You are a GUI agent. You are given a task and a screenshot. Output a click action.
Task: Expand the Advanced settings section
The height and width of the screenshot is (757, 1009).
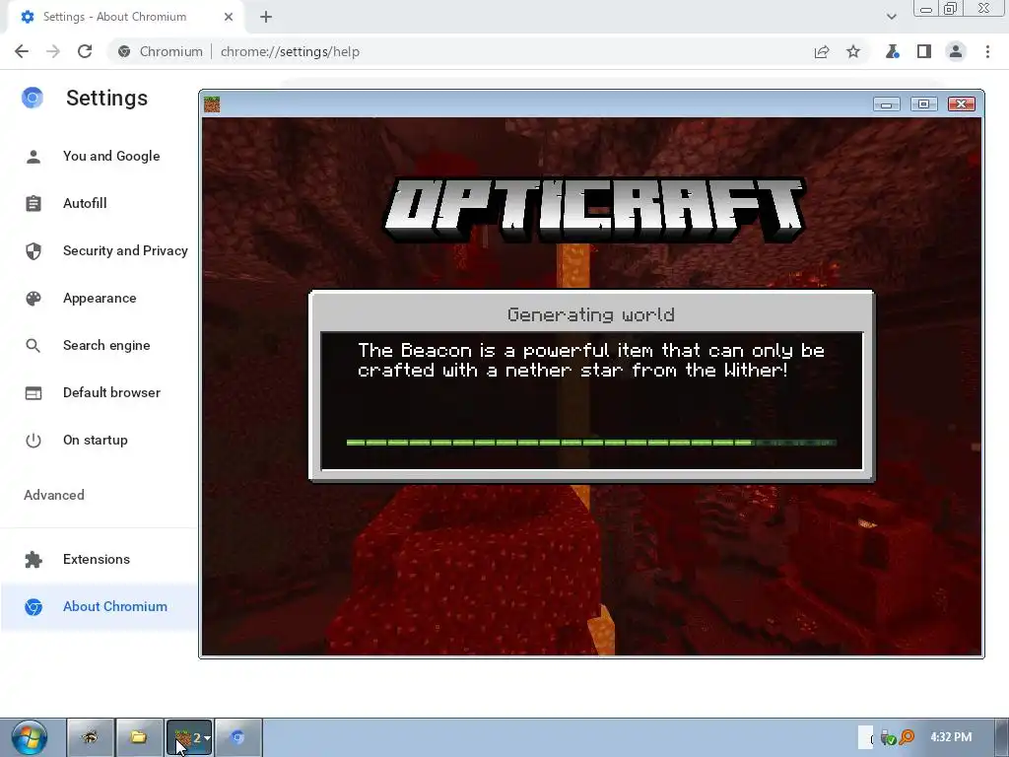click(54, 495)
